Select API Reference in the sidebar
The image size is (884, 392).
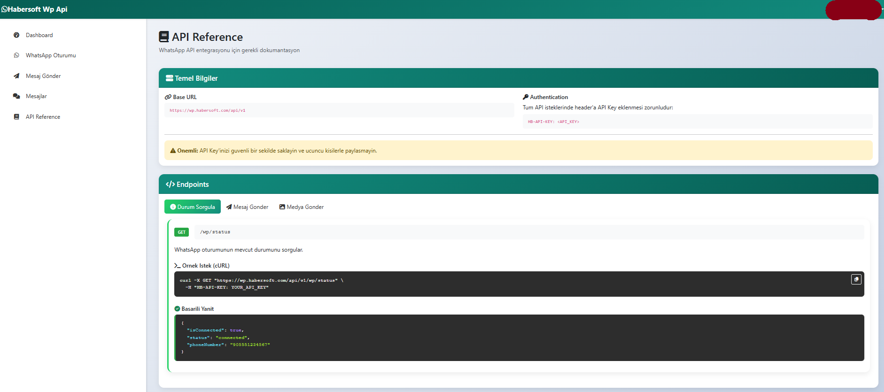pos(43,117)
